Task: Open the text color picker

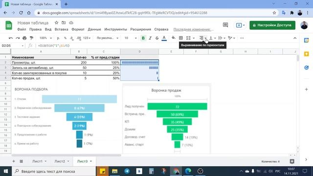Action: click(x=164, y=38)
